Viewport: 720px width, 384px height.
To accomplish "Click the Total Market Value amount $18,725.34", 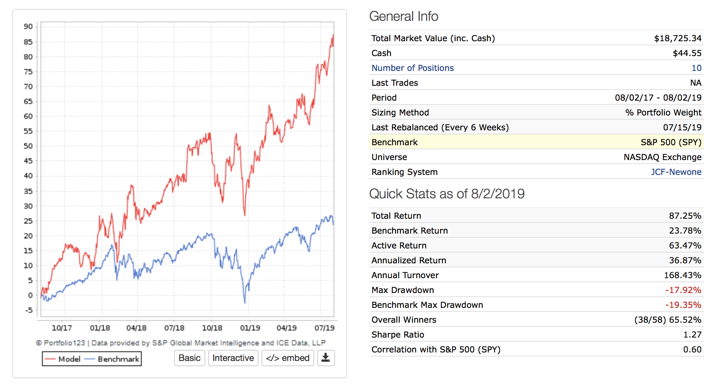I will (x=678, y=38).
